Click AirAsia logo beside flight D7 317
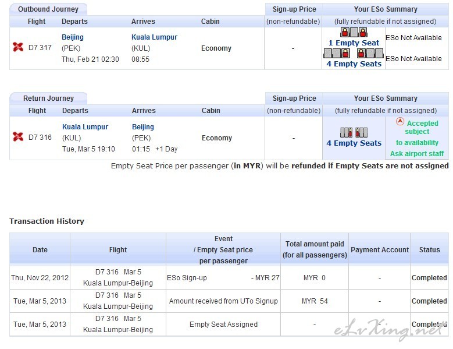Image resolution: width=453 pixels, height=349 pixels. point(18,47)
